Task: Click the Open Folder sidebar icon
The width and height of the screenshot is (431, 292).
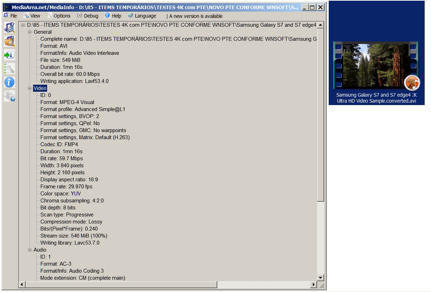Action: coord(9,41)
